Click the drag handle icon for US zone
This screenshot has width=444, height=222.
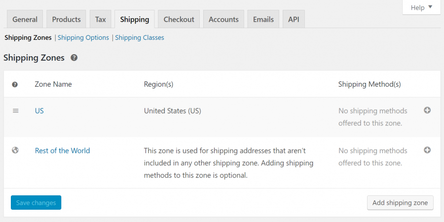pyautogui.click(x=15, y=111)
